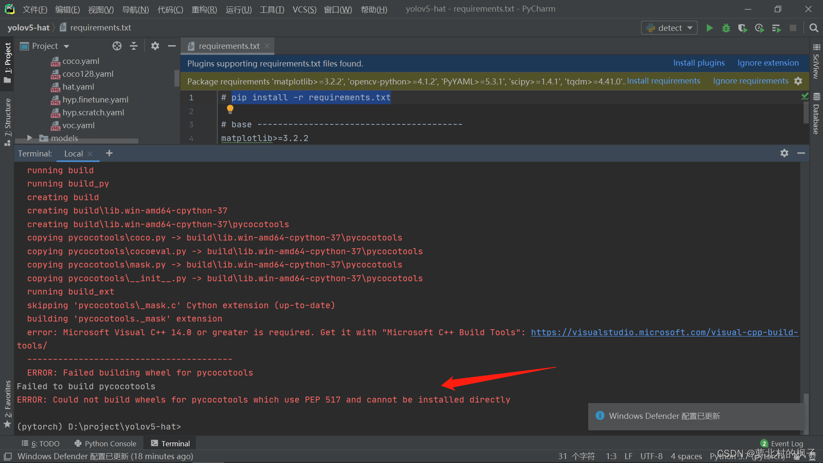This screenshot has width=823, height=463.
Task: Open the Event Log
Action: (781, 444)
